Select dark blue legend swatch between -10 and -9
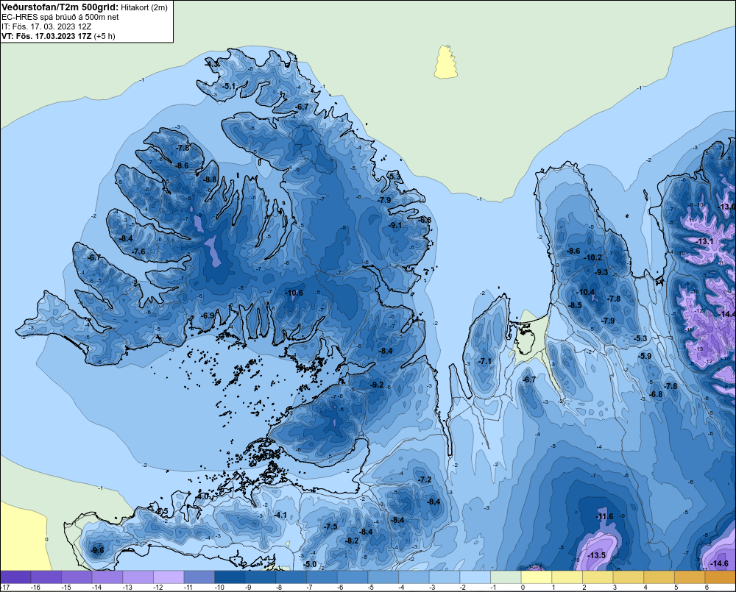Screen dimensions: 736x592 pos(230,577)
